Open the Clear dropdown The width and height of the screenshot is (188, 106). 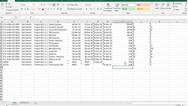click(177, 10)
